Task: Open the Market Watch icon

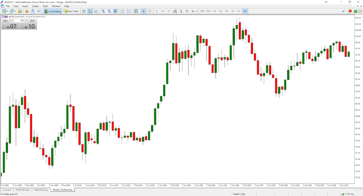Action: click(x=20, y=11)
